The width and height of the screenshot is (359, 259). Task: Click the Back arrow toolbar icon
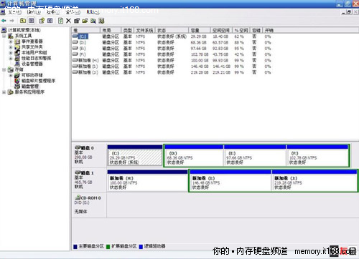point(4,21)
